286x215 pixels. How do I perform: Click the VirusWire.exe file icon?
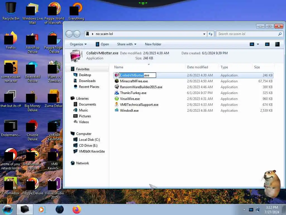click(116, 99)
